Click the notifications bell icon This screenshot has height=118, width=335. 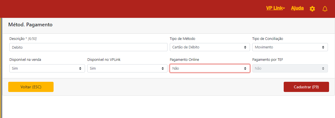(x=325, y=9)
